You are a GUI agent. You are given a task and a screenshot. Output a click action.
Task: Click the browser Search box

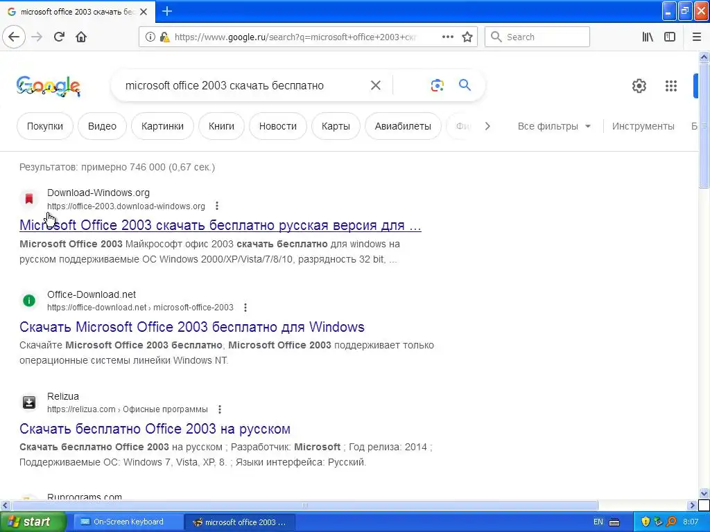537,37
